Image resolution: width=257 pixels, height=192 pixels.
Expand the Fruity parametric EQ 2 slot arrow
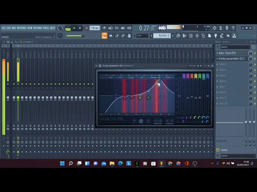[217, 59]
